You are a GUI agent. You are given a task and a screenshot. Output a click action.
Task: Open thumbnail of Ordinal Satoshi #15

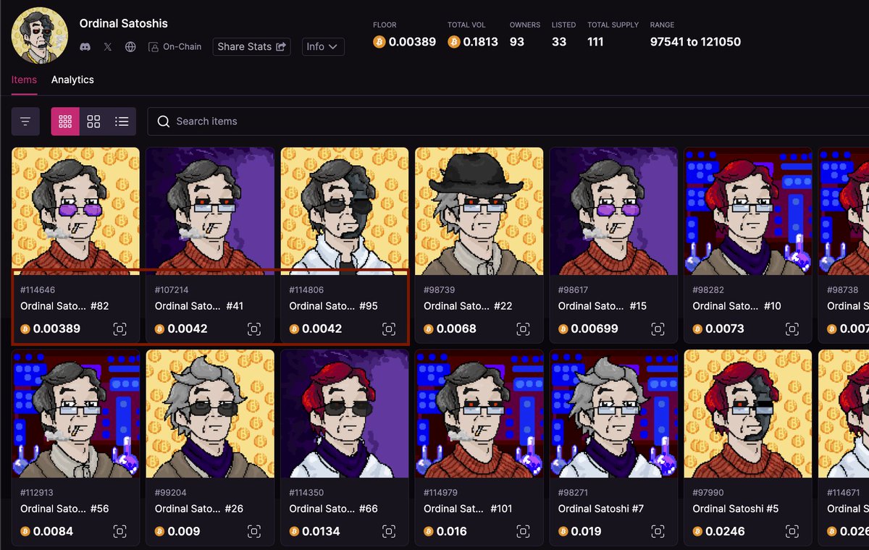[613, 211]
